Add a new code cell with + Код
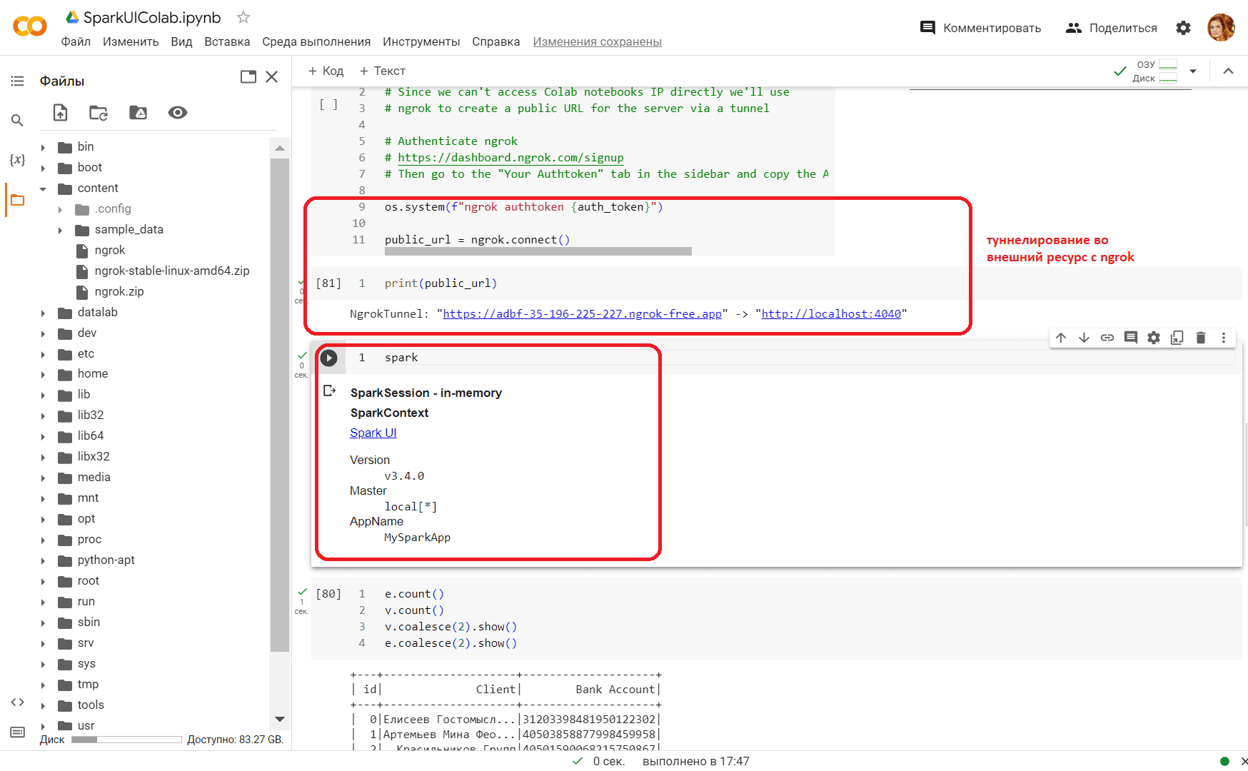The width and height of the screenshot is (1248, 771). click(326, 71)
